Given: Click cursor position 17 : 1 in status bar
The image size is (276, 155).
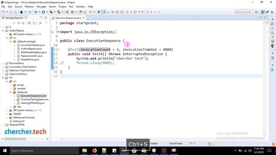Looking at the screenshot, I should [192, 143].
